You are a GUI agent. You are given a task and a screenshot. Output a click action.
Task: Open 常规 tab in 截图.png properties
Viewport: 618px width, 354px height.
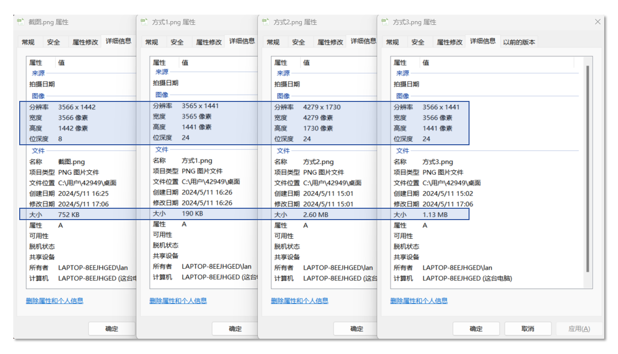pos(28,42)
